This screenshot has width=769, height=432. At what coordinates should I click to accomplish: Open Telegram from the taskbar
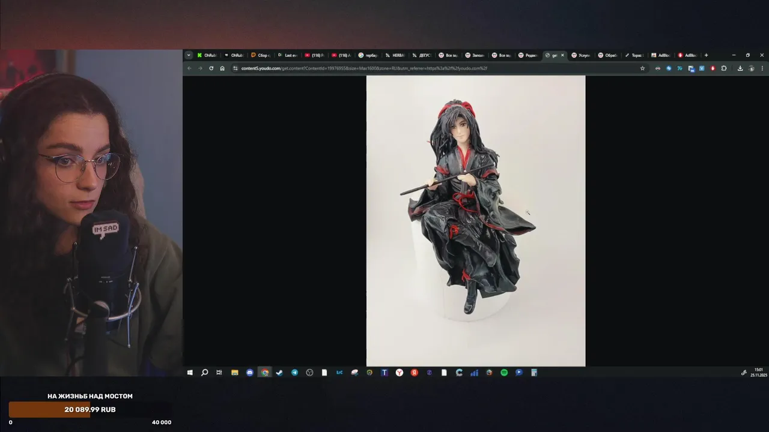coord(294,373)
